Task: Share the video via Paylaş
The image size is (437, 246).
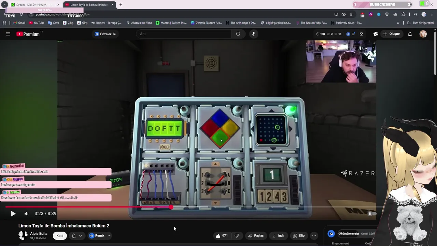Action: tap(256, 236)
